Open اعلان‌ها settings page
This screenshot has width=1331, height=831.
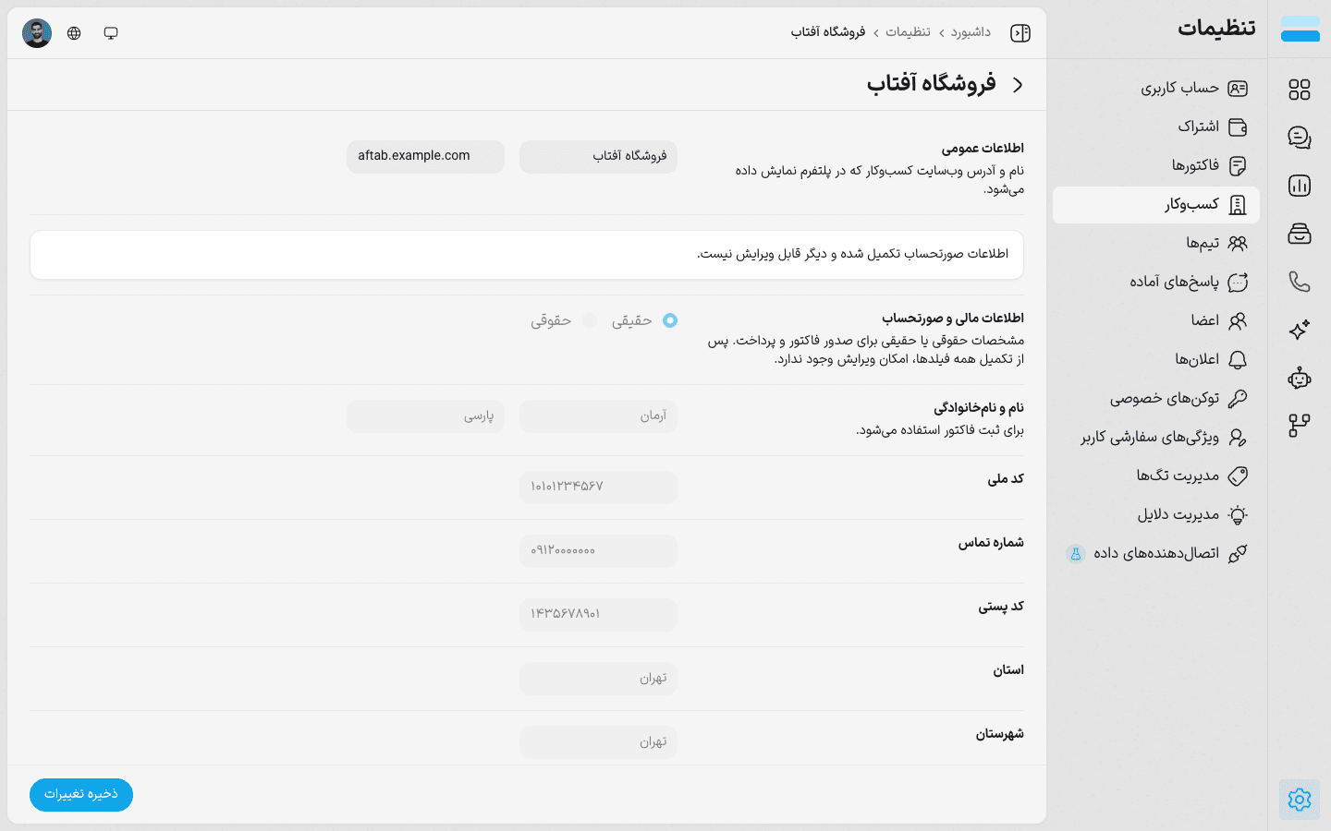[1156, 360]
